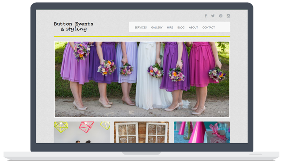The image size is (283, 163).
Task: Open the Twitter bird icon
Action: tap(213, 16)
